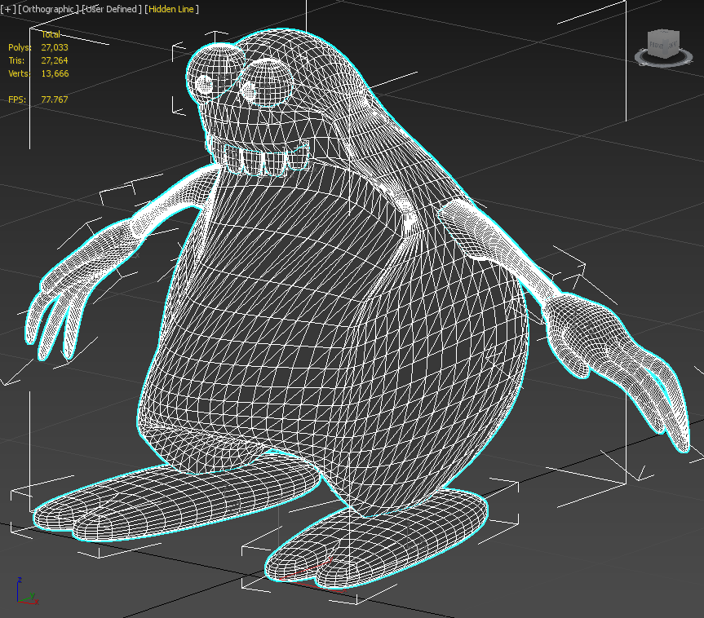The image size is (704, 618).
Task: Open the Hidden Line shading menu
Action: coord(171,9)
